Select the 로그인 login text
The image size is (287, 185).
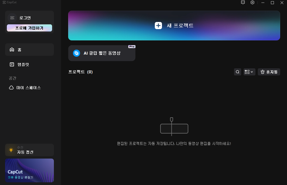point(25,18)
